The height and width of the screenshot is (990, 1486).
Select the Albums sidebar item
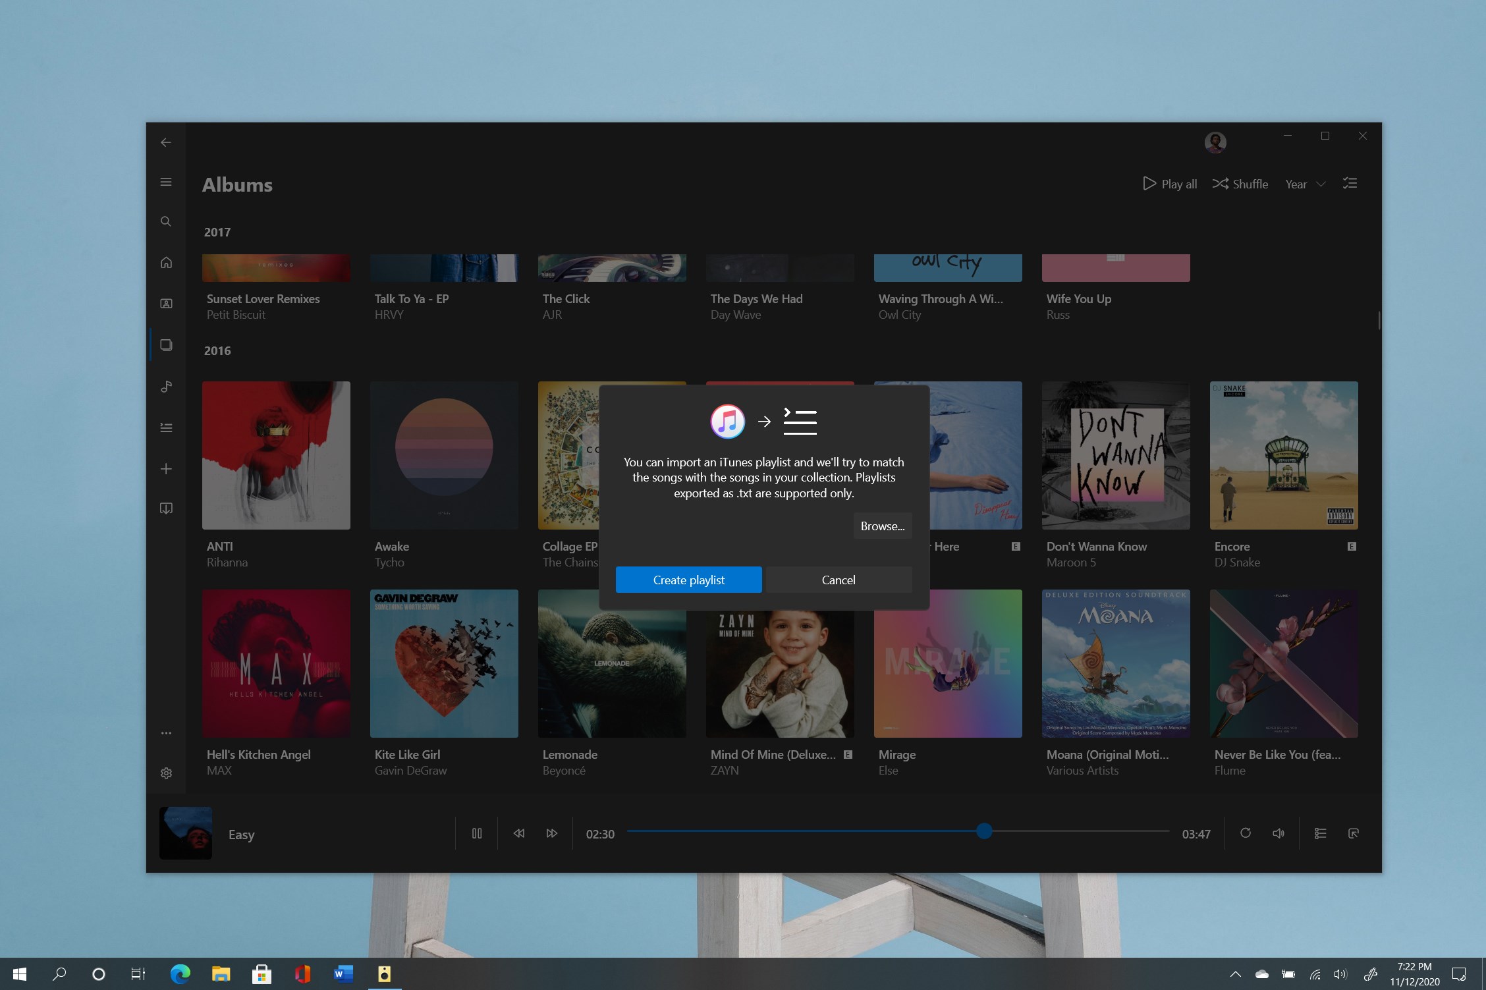coord(166,344)
